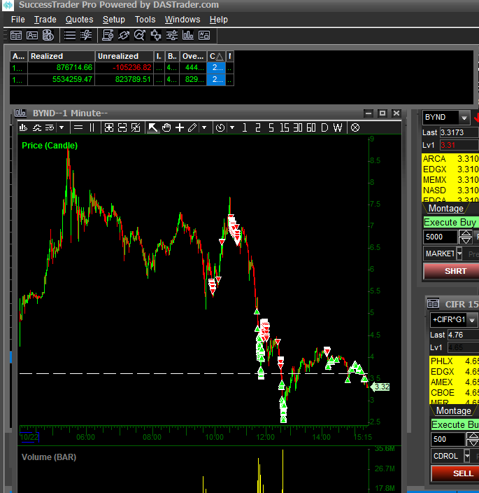The height and width of the screenshot is (493, 479).
Task: Click the lightning hotkey list icon
Action: click(86, 36)
